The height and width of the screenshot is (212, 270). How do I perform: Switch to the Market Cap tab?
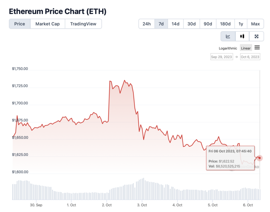tap(48, 24)
